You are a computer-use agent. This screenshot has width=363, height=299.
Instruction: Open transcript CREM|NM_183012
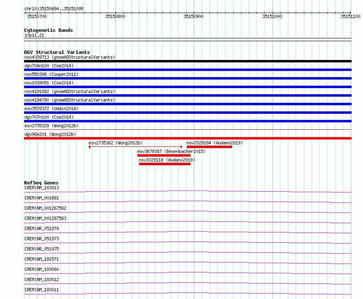point(42,279)
